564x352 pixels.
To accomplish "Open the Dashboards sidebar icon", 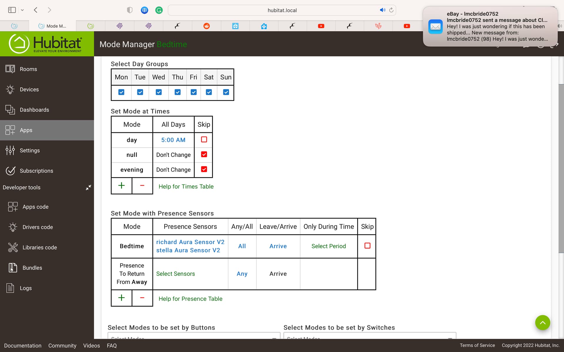I will tap(10, 110).
